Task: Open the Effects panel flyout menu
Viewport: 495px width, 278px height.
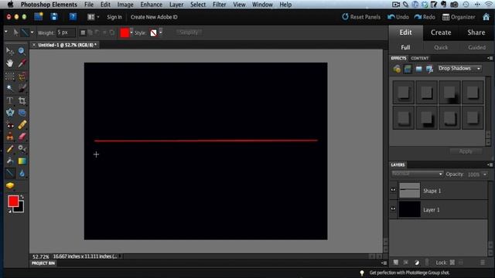Action: tap(490, 59)
